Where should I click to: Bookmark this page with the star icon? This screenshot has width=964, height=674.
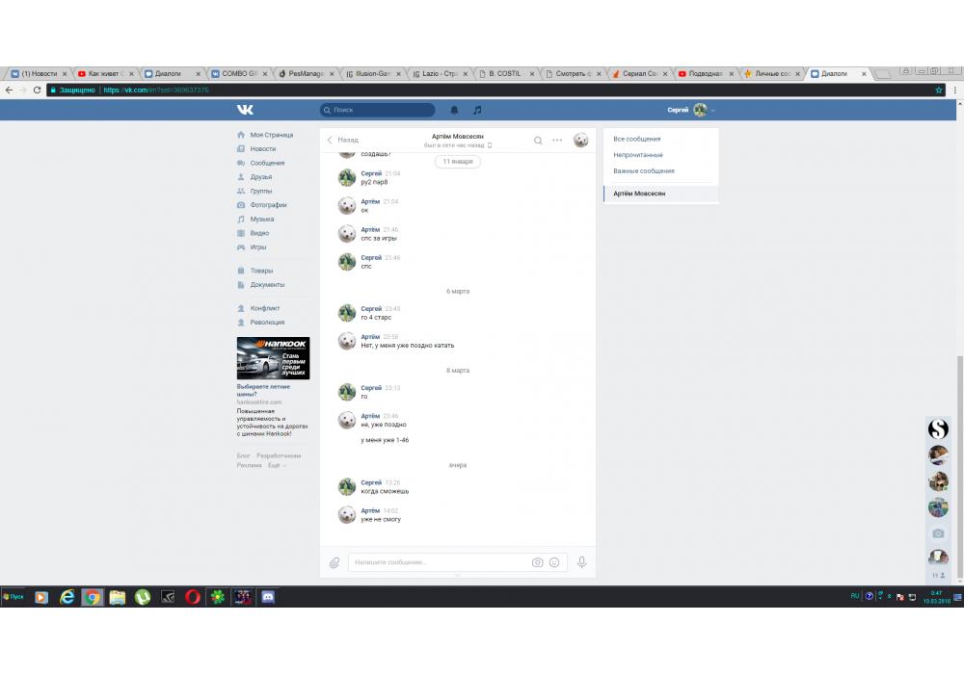(x=939, y=90)
